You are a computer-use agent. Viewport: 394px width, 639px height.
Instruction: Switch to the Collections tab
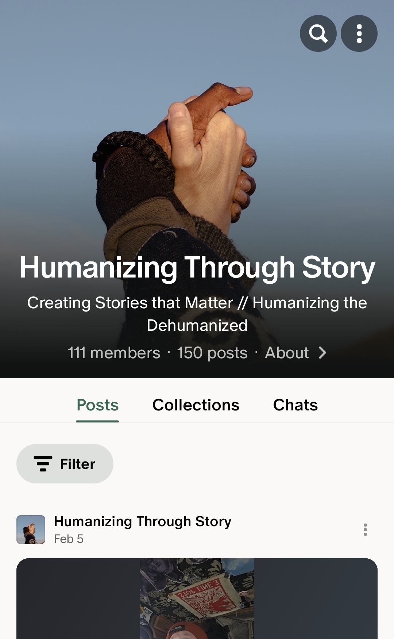click(x=196, y=405)
